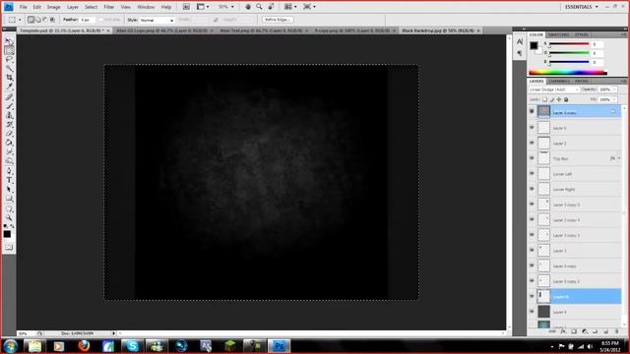Hide the Top Box layer
This screenshot has width=630, height=354.
pos(532,158)
